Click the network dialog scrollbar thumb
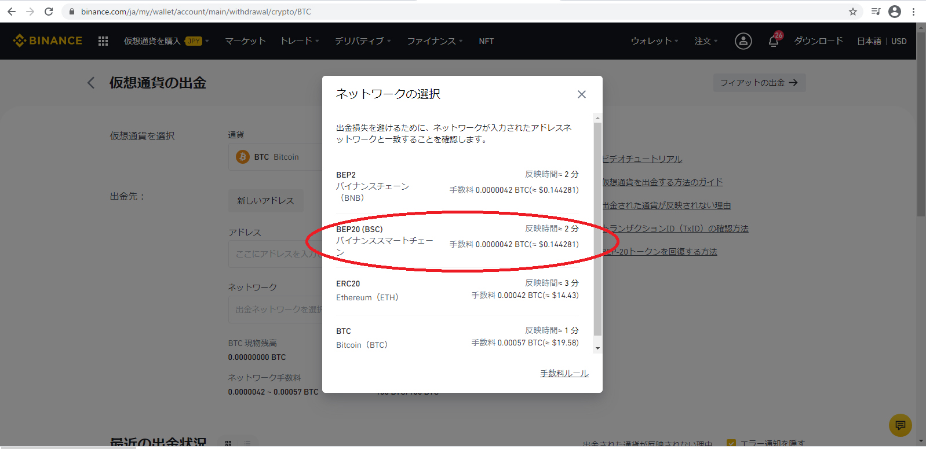Screen dimensions: 926x449 597,229
